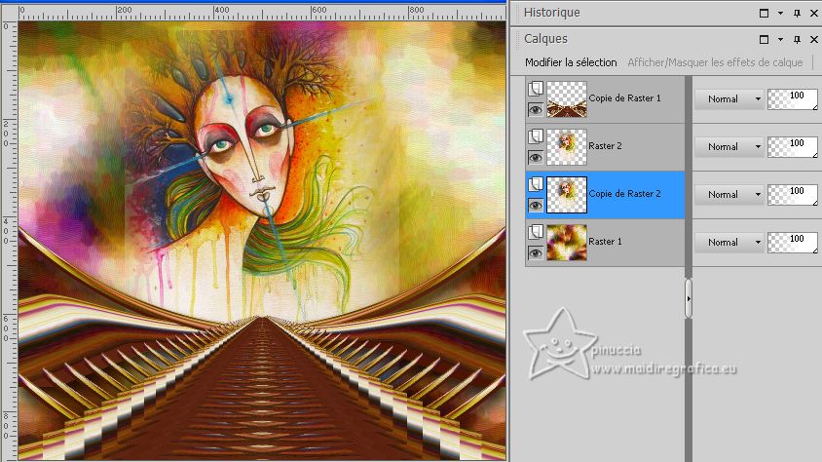Select Raster 1 layer thumbnail
Screen dimensions: 822x462
[567, 243]
